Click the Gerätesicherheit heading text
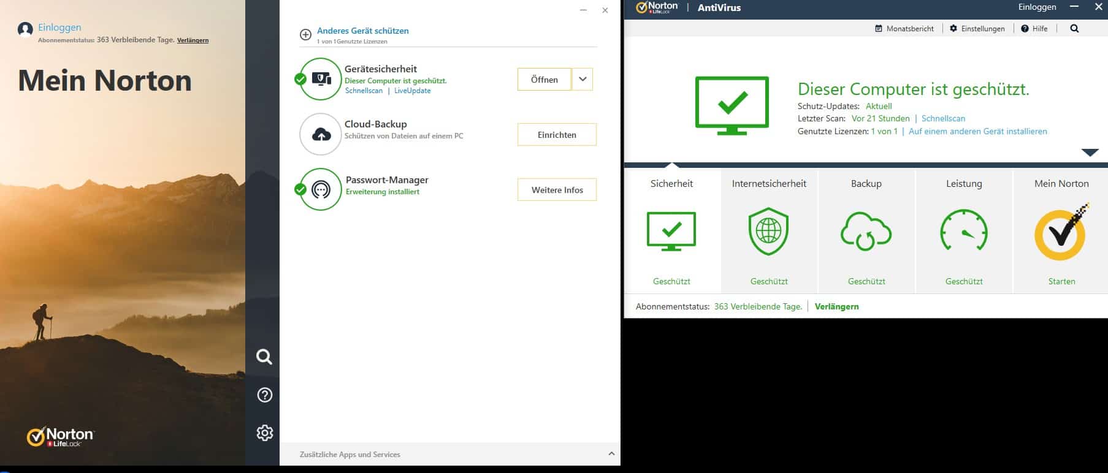The image size is (1108, 473). 381,69
